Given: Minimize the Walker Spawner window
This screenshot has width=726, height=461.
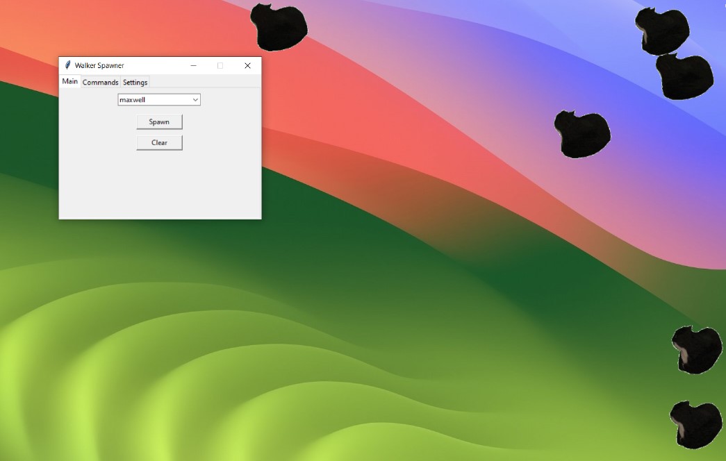Looking at the screenshot, I should [x=194, y=66].
